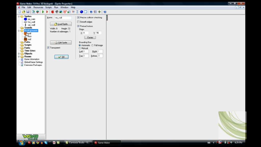This screenshot has width=261, height=147.
Task: Click the Create Room icon
Action: 86,12
